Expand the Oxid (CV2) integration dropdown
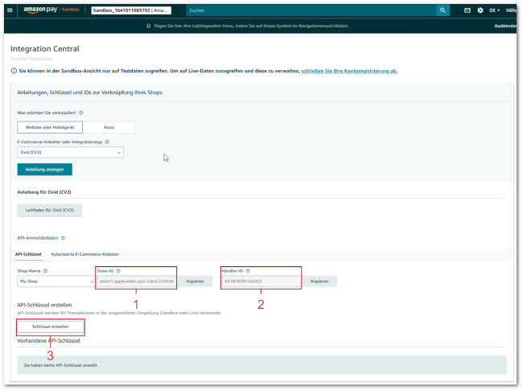Image resolution: width=523 pixels, height=391 pixels. click(70, 151)
